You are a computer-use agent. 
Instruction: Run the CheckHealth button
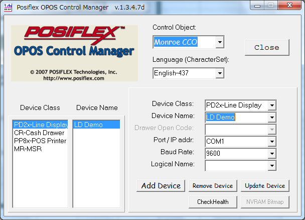[x=213, y=202]
